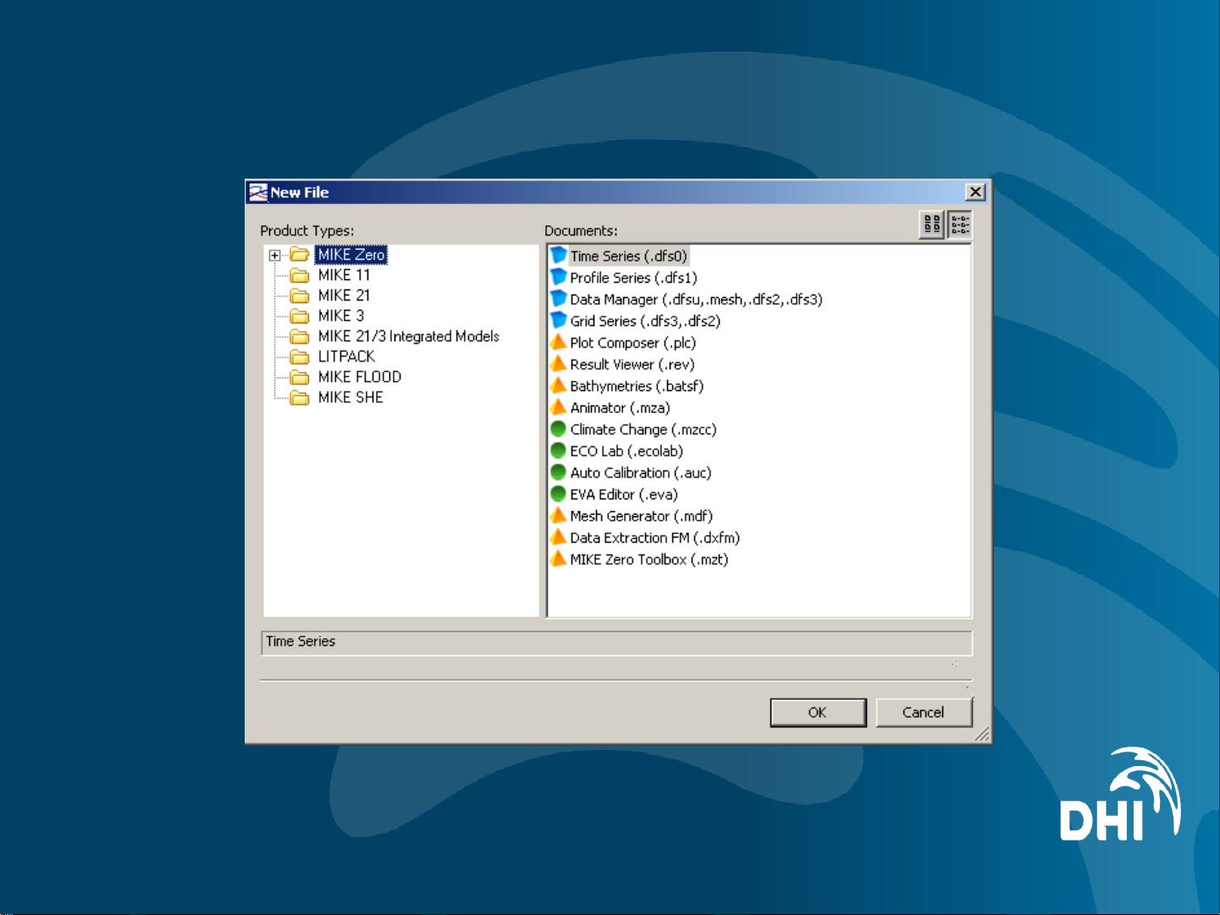Image resolution: width=1220 pixels, height=915 pixels.
Task: Choose MIKE 21/3 Integrated Models
Action: click(408, 336)
